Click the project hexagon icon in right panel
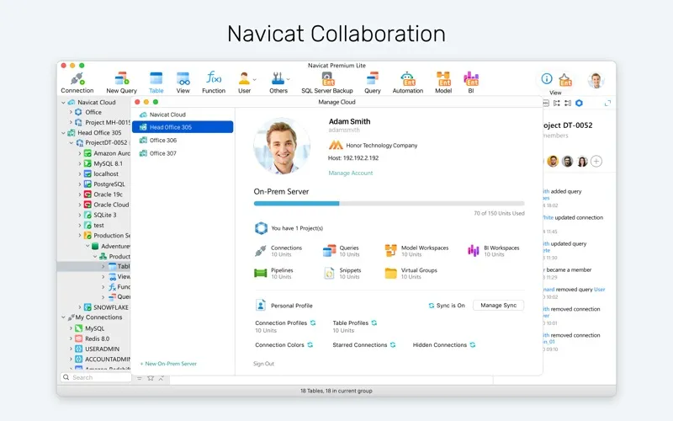Image resolution: width=673 pixels, height=421 pixels. tap(579, 103)
